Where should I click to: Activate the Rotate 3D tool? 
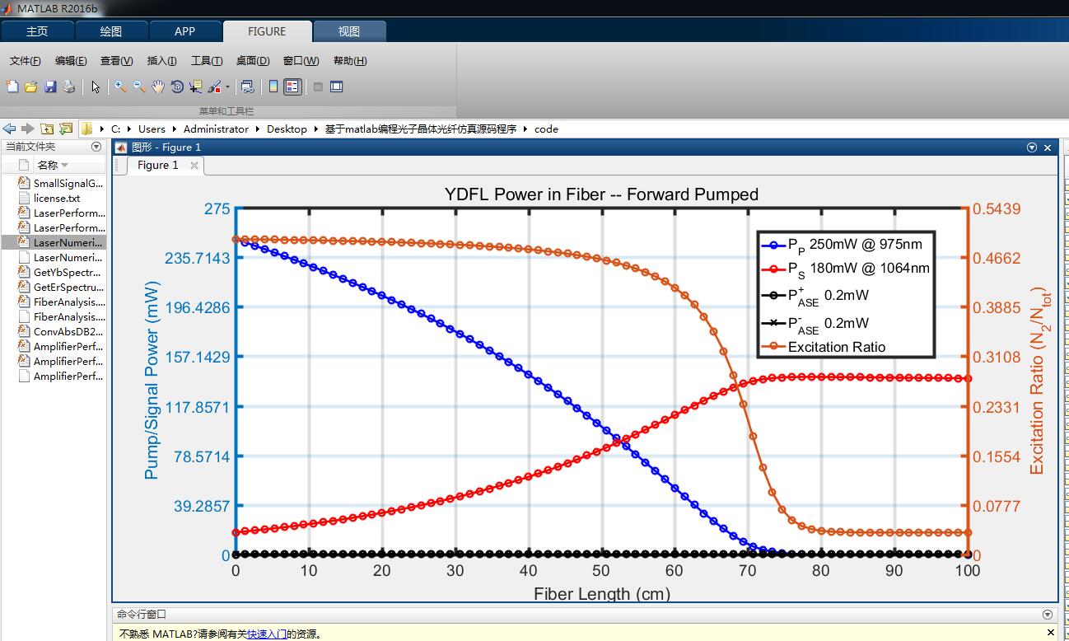click(x=177, y=87)
